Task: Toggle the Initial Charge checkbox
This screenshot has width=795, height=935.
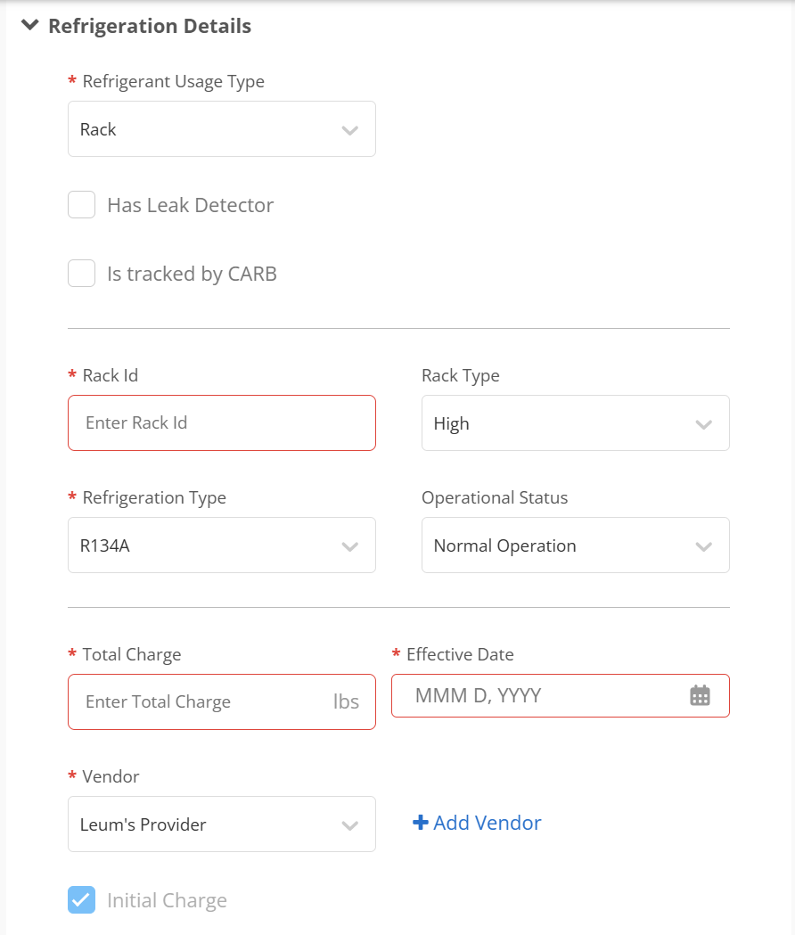Action: 82,900
